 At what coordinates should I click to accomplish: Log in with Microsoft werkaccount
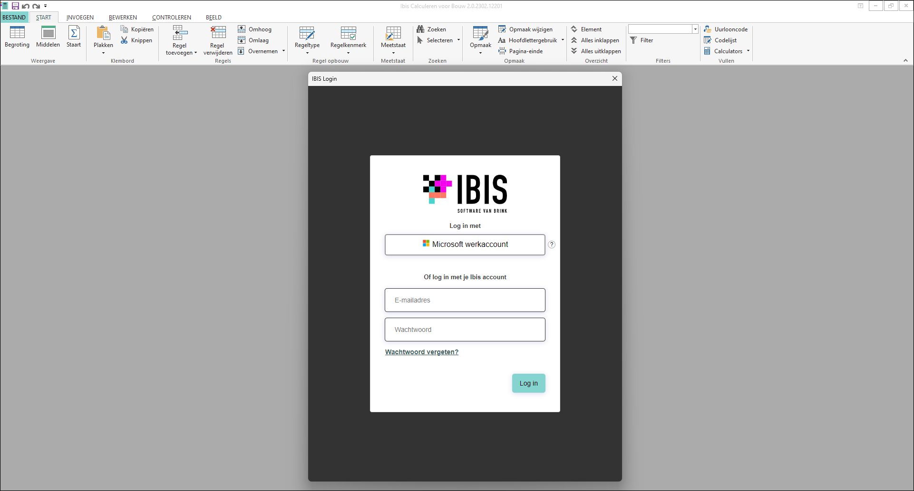(465, 245)
